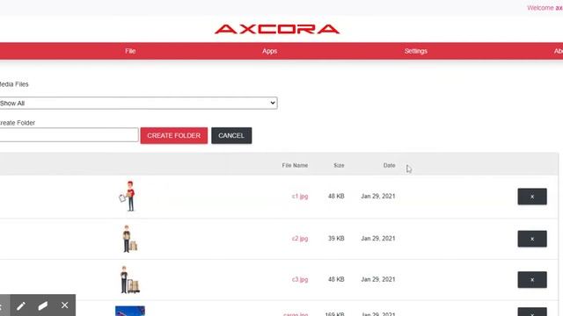The height and width of the screenshot is (316, 563).
Task: Click the Axcora logo
Action: (277, 29)
